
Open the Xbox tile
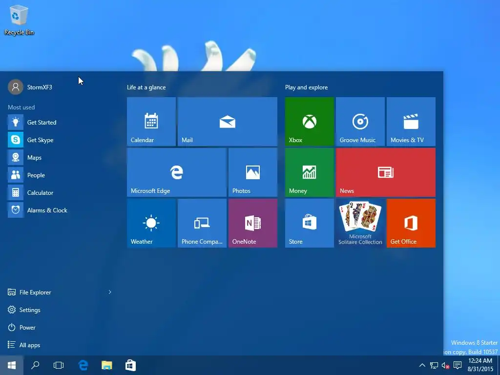(x=309, y=122)
